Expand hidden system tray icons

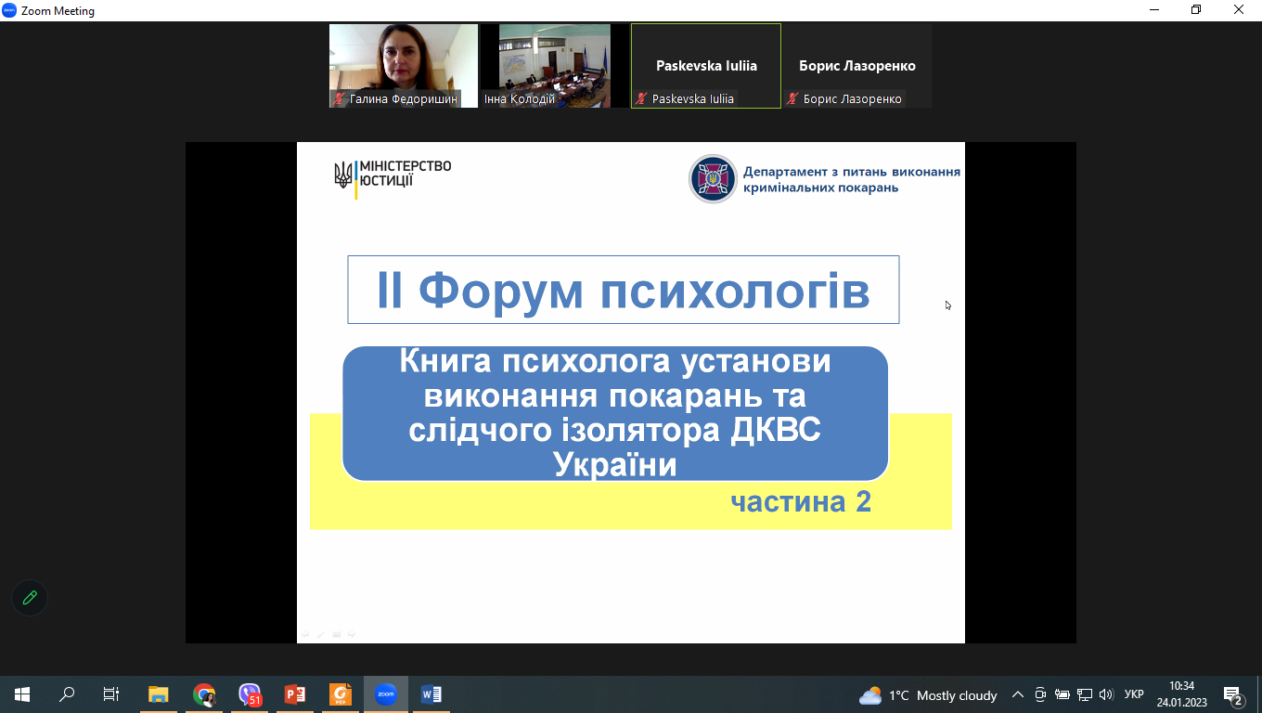pyautogui.click(x=1018, y=694)
